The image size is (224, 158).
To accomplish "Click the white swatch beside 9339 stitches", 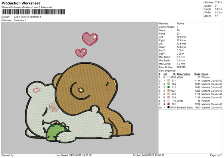I will click(169, 77).
